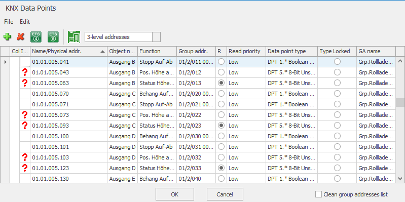
Task: Click the OK button
Action: click(x=174, y=194)
